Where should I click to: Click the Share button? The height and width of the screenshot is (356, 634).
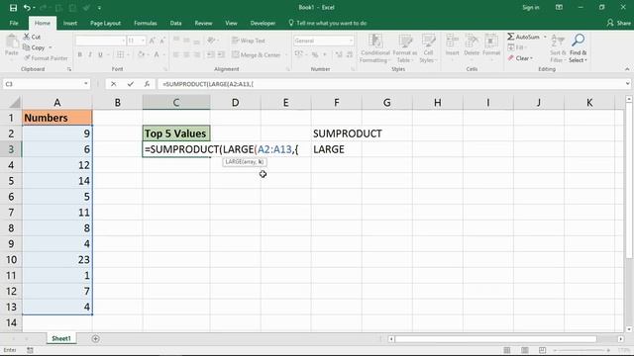click(618, 23)
